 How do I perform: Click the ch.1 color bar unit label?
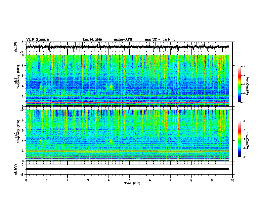[x=248, y=86]
